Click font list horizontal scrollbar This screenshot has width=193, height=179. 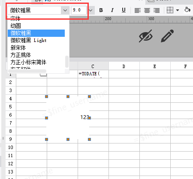[27, 71]
